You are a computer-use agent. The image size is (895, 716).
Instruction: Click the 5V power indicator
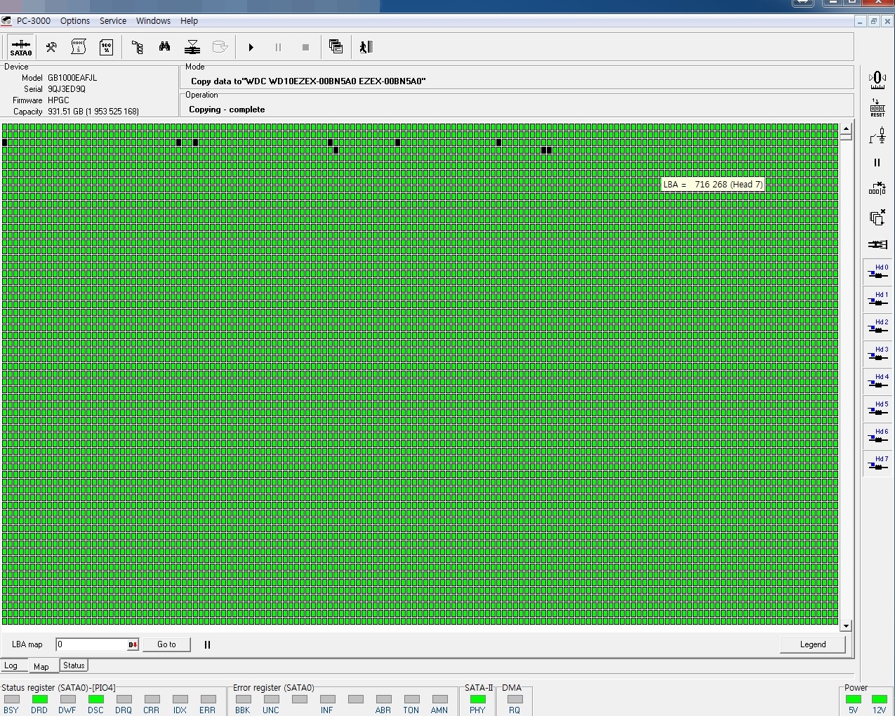tap(853, 699)
